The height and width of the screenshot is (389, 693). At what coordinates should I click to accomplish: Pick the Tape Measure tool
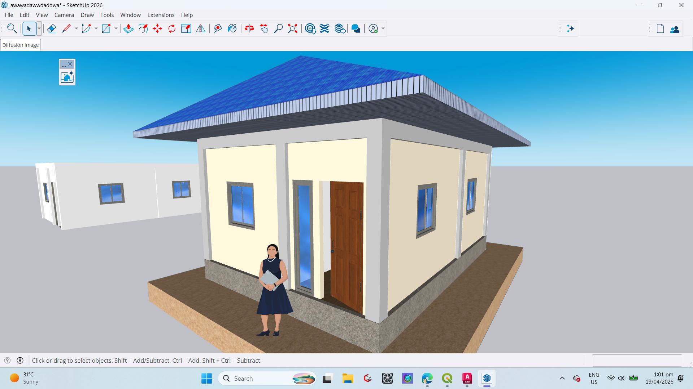pyautogui.click(x=218, y=28)
